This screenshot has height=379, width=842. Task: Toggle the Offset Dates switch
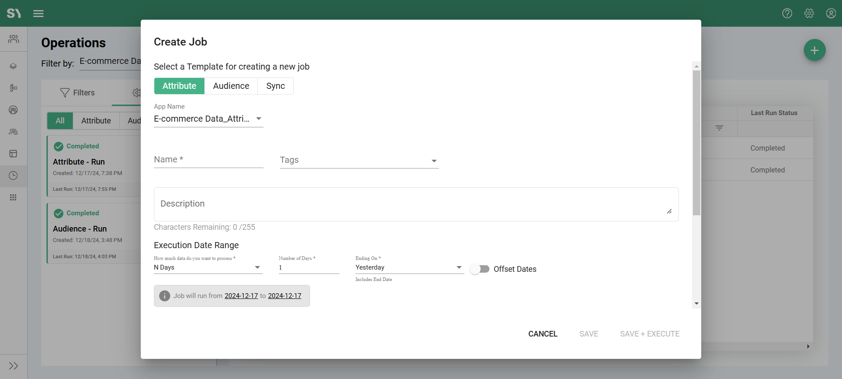coord(480,269)
